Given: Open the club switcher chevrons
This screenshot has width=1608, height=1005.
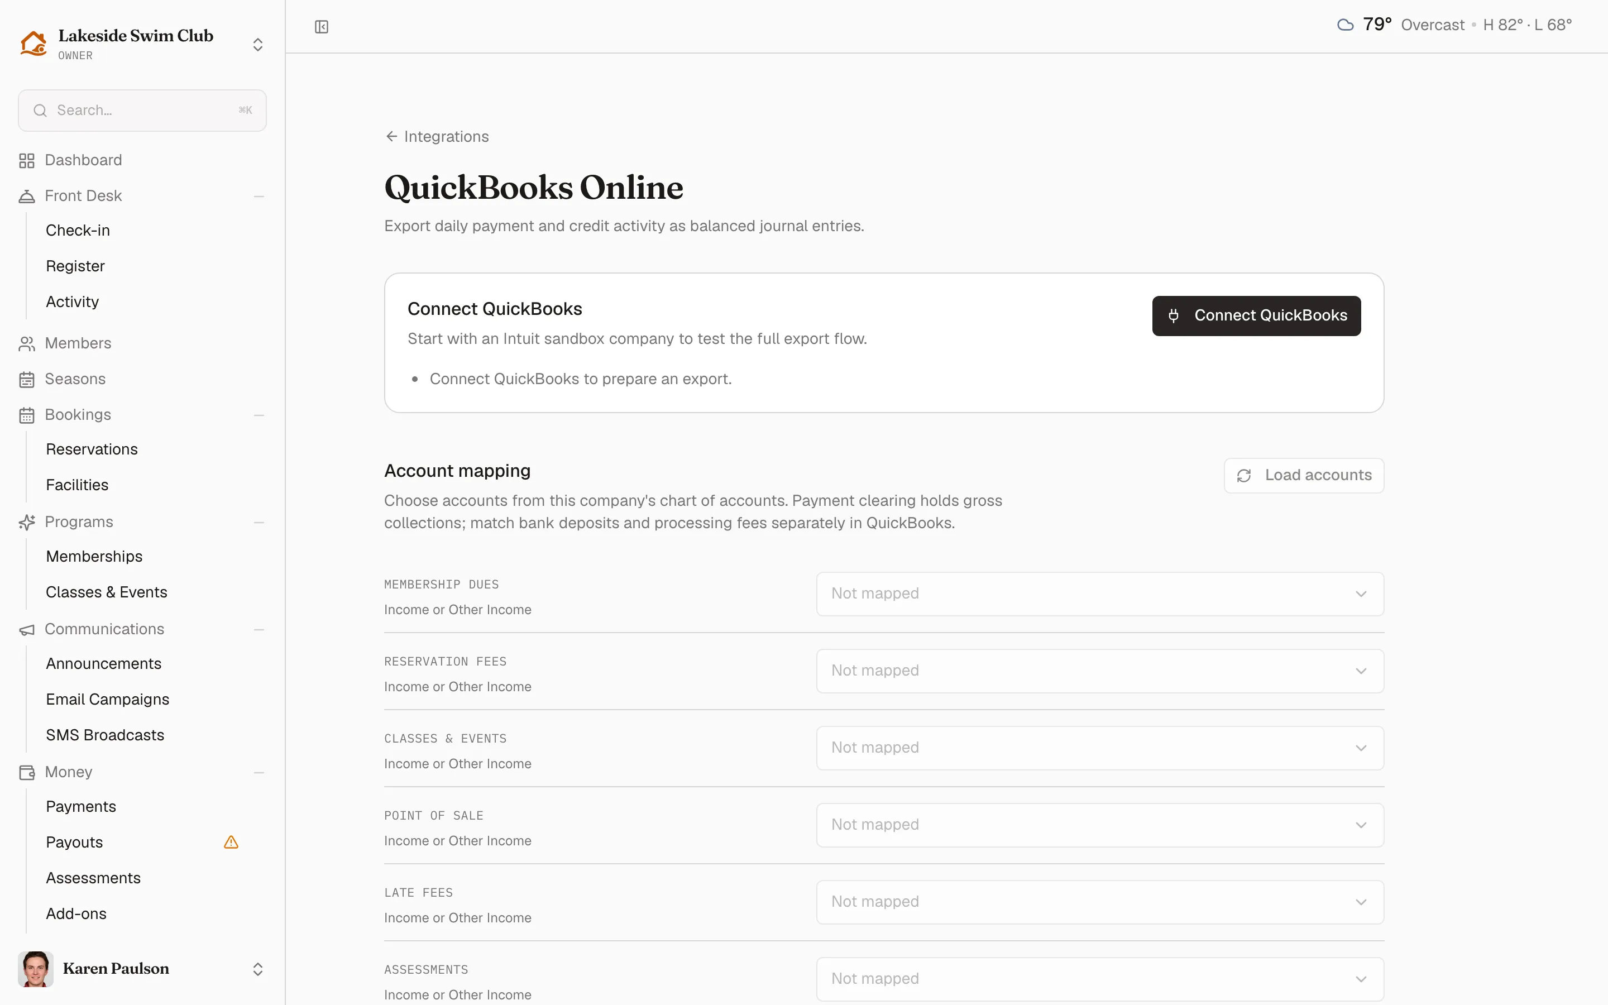Looking at the screenshot, I should pos(258,45).
